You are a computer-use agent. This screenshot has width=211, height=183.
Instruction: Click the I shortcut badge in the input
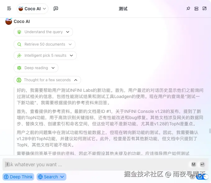coord(7,164)
